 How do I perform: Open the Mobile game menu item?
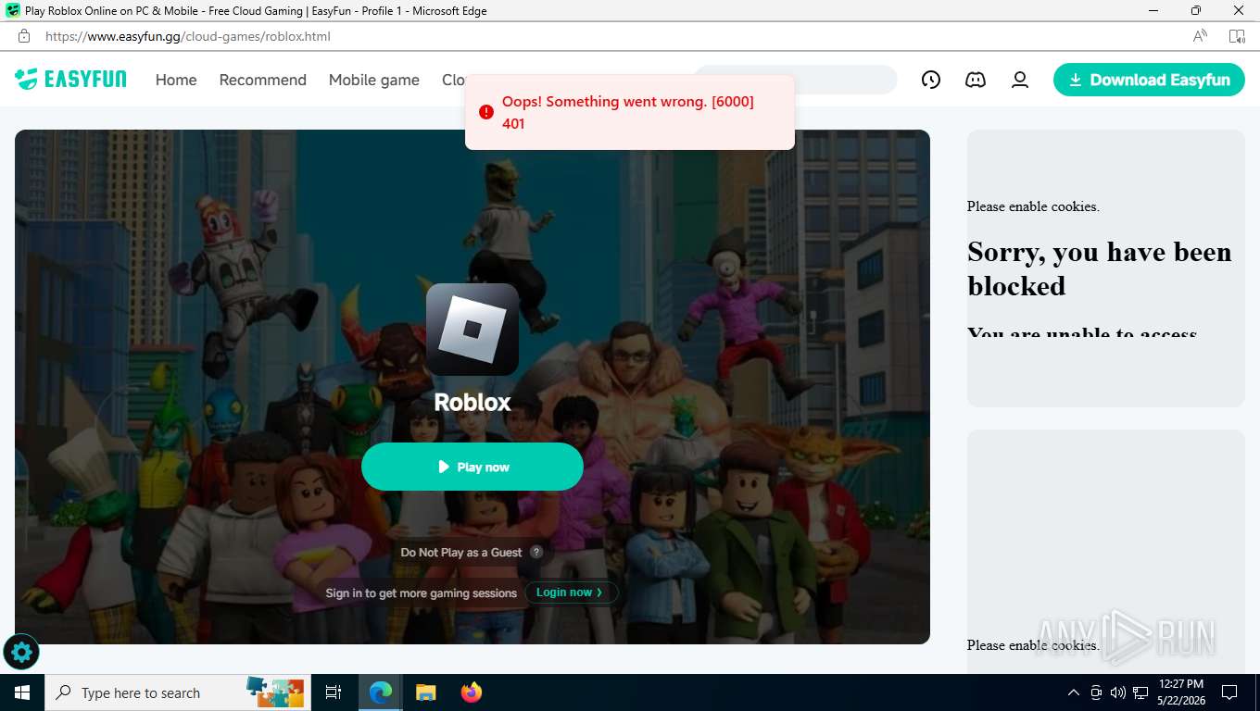point(374,80)
